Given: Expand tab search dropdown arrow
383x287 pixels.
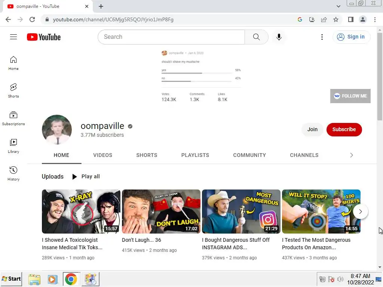Looking at the screenshot, I should click(338, 6).
